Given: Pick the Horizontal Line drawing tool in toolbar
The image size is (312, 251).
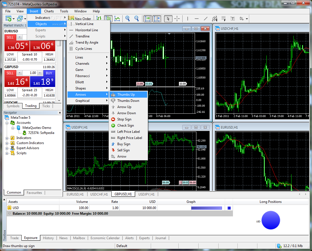Looking at the screenshot, I should coord(197,19).
